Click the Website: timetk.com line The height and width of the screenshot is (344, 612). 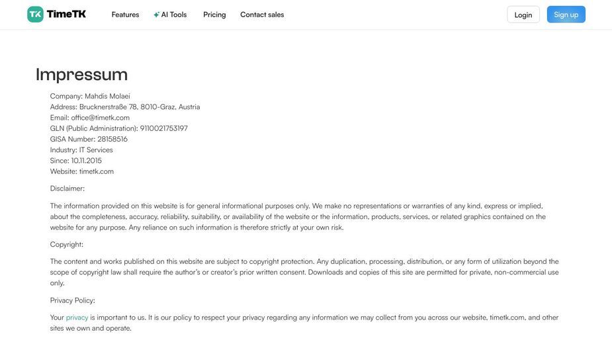tap(82, 171)
